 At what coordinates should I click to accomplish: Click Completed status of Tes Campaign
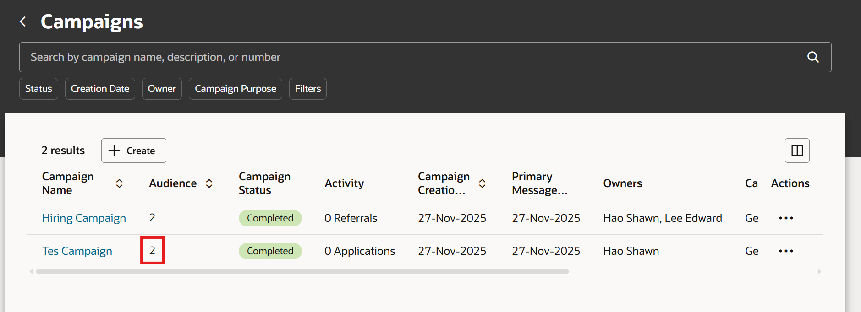270,251
